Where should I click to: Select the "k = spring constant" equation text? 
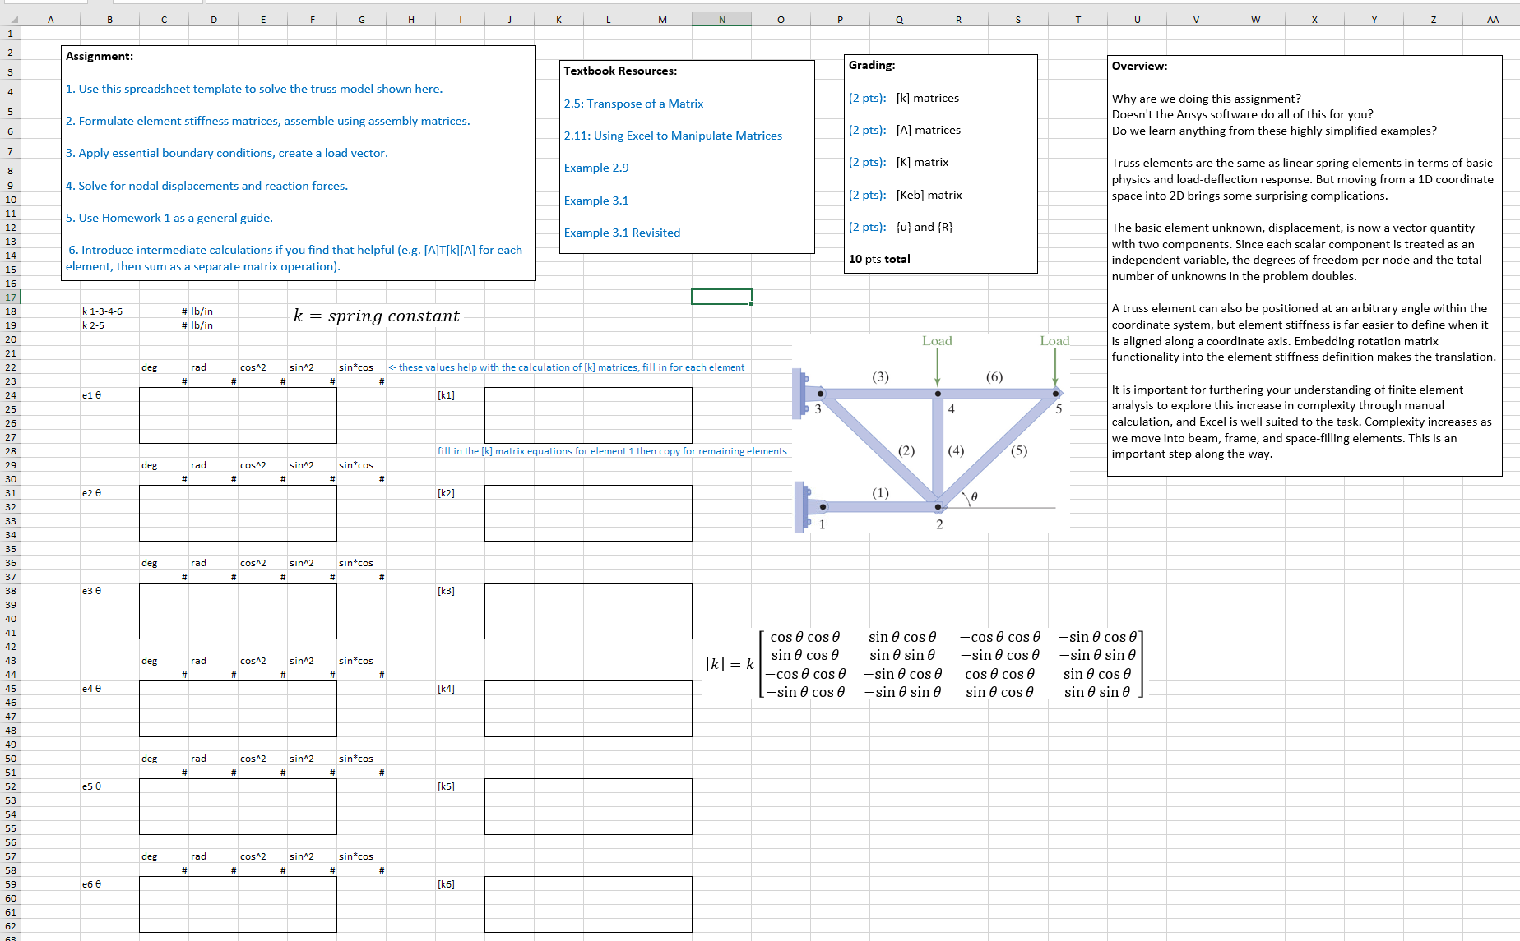click(377, 316)
